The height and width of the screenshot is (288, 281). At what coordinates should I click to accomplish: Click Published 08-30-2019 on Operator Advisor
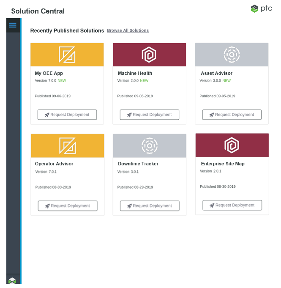[53, 187]
